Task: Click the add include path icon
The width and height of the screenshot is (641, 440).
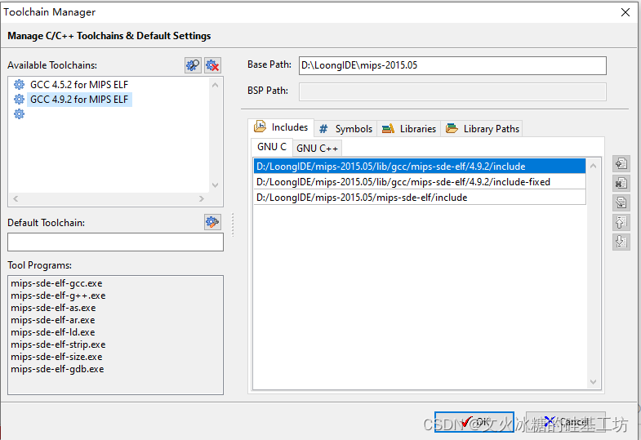Action: click(621, 164)
